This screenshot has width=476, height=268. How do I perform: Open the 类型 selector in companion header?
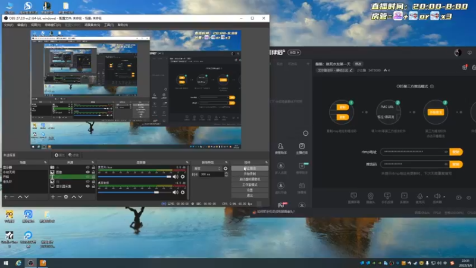pyautogui.click(x=294, y=52)
